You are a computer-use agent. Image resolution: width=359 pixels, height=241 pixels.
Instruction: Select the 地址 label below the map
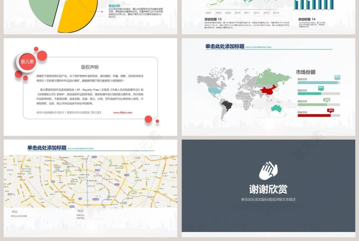[x=15, y=212]
